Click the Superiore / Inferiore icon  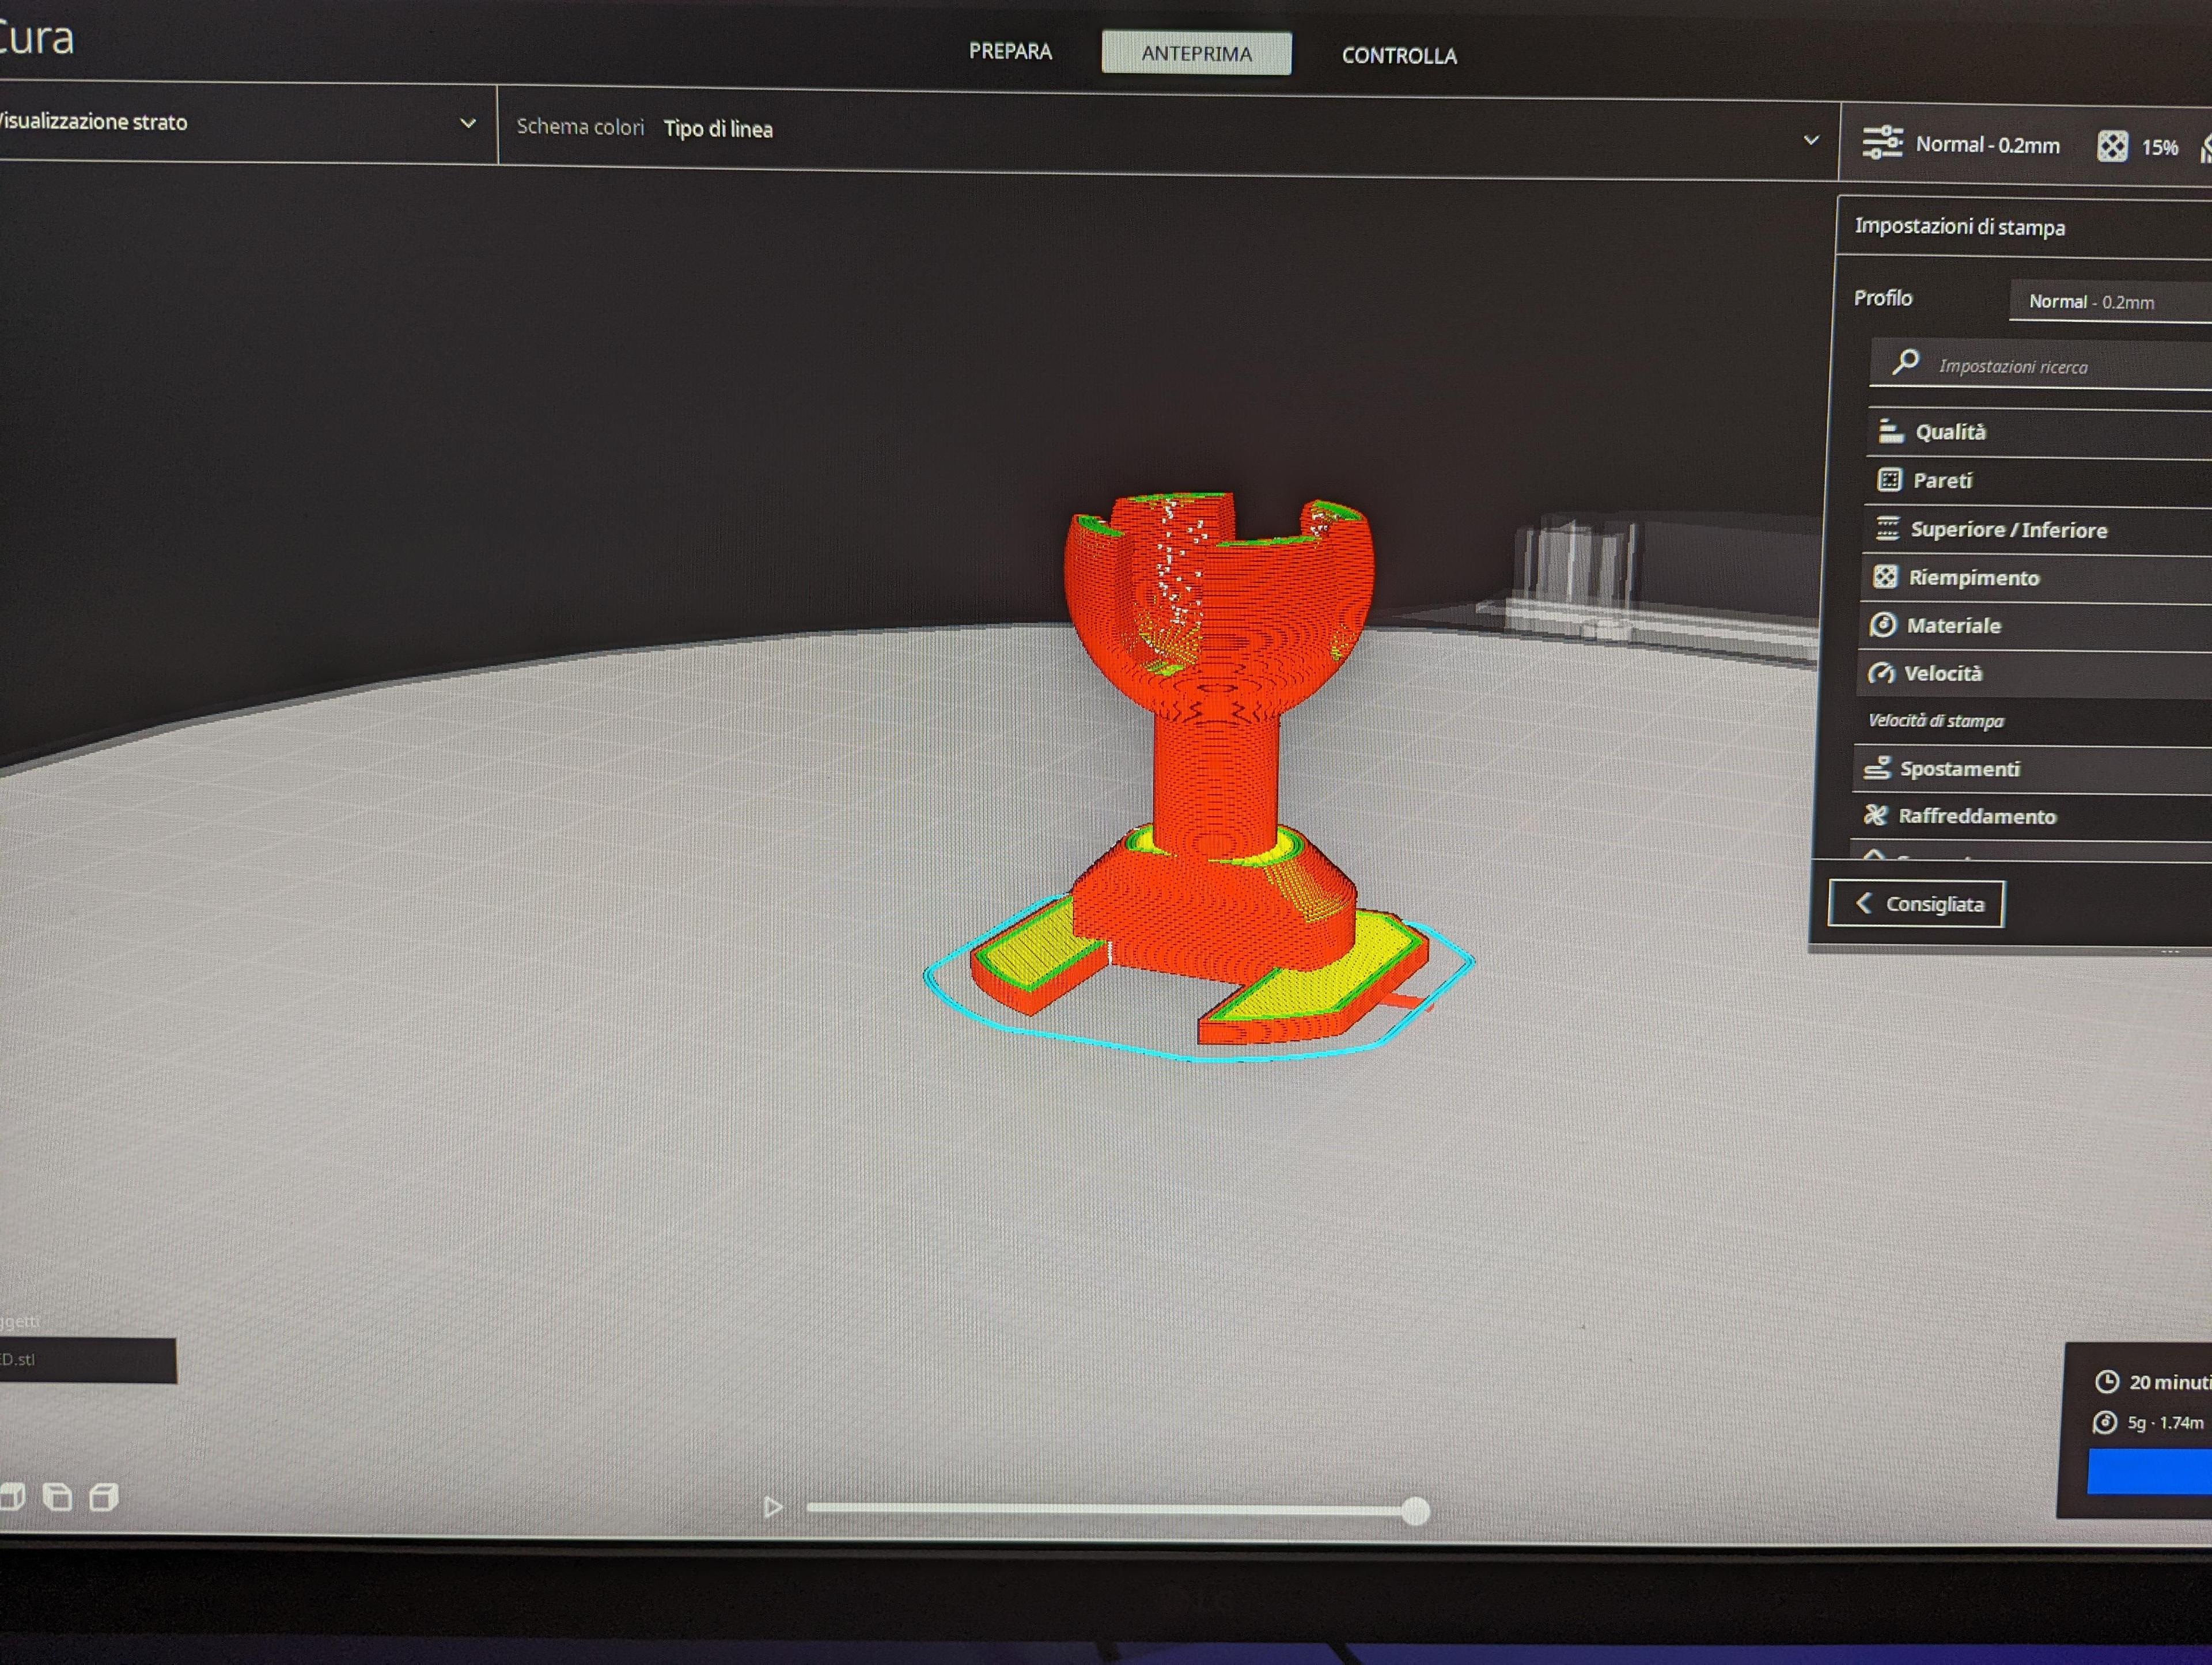click(x=1887, y=528)
